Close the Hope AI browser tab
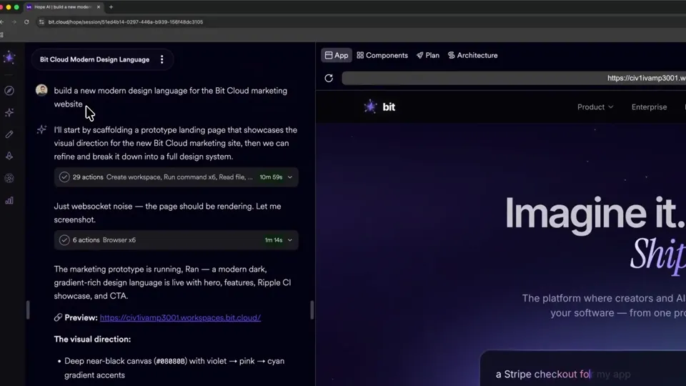Image resolution: width=686 pixels, height=386 pixels. (x=99, y=7)
